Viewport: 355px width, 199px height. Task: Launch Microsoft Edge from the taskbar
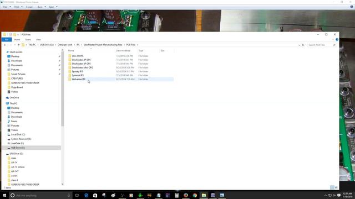[x=86, y=195]
